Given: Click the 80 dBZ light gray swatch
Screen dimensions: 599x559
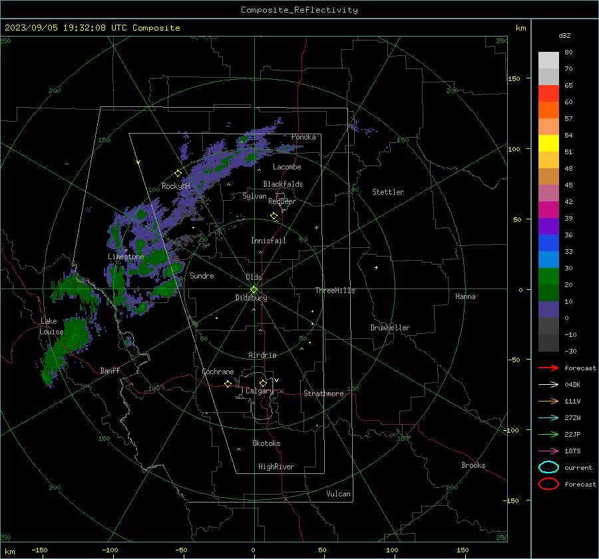Looking at the screenshot, I should click(548, 60).
